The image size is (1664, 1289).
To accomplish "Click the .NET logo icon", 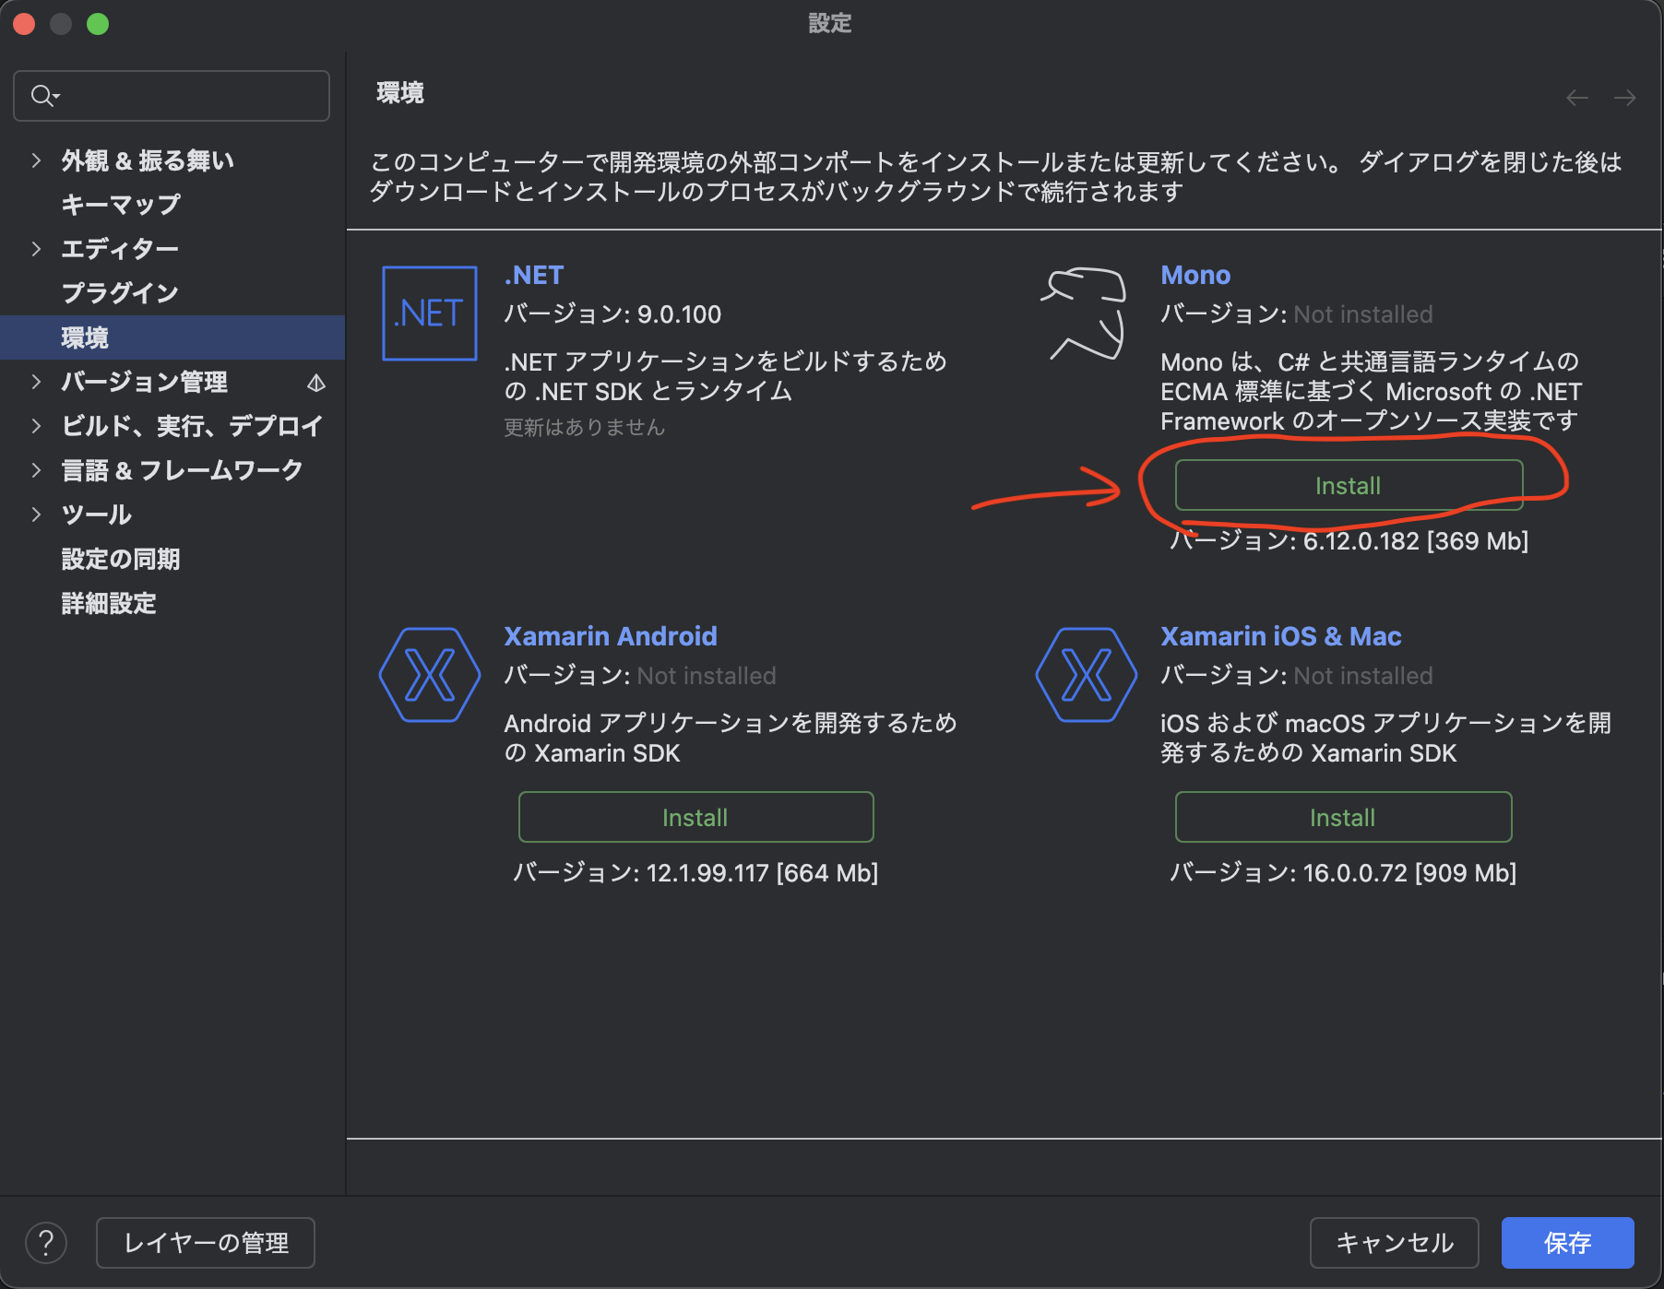I will point(428,314).
